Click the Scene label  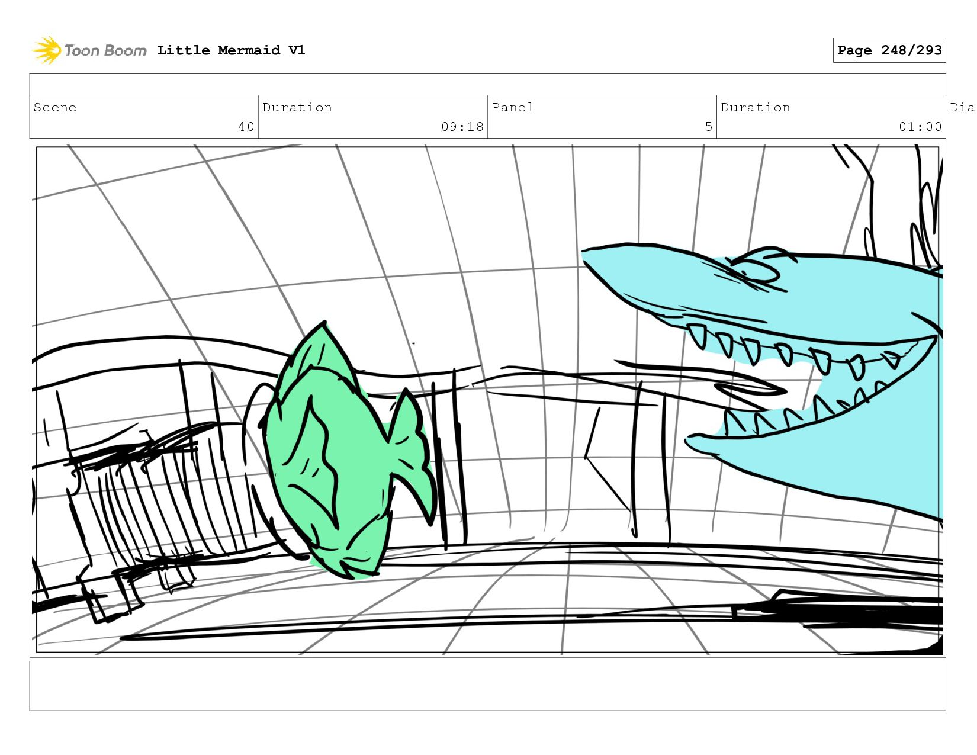coord(55,107)
